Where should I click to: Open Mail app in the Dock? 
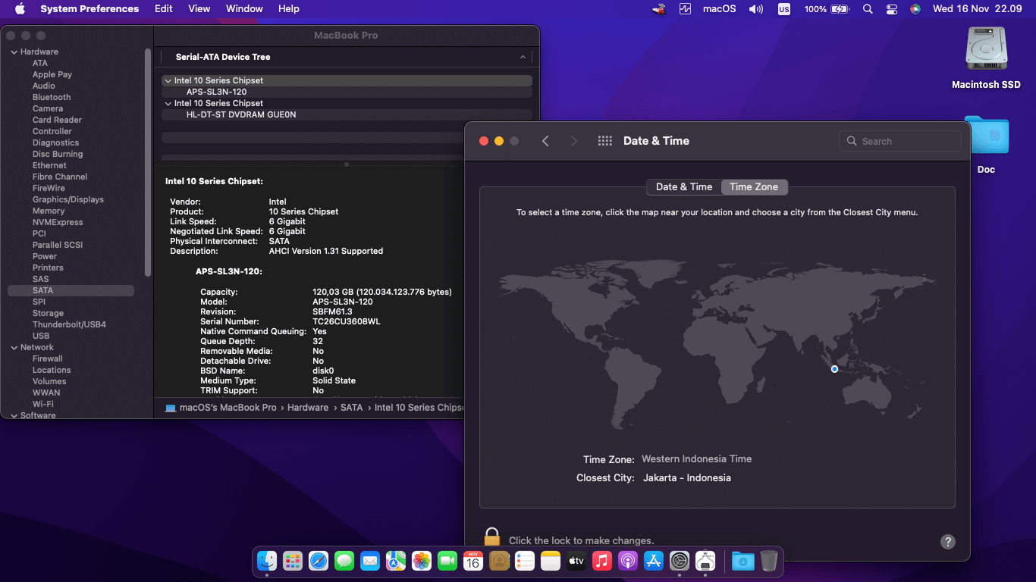tap(370, 561)
